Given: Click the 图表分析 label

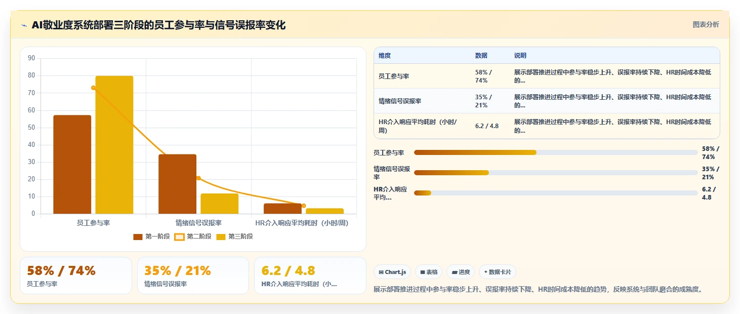Looking at the screenshot, I should pos(706,24).
